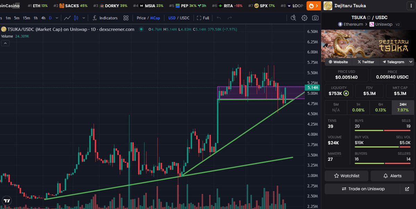This screenshot has width=416, height=209.
Task: Open the Indicators menu
Action: coord(105,18)
